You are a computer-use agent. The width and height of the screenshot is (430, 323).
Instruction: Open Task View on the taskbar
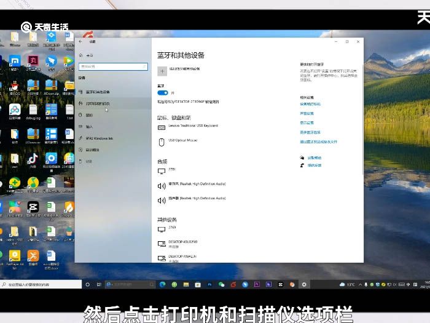(x=99, y=284)
